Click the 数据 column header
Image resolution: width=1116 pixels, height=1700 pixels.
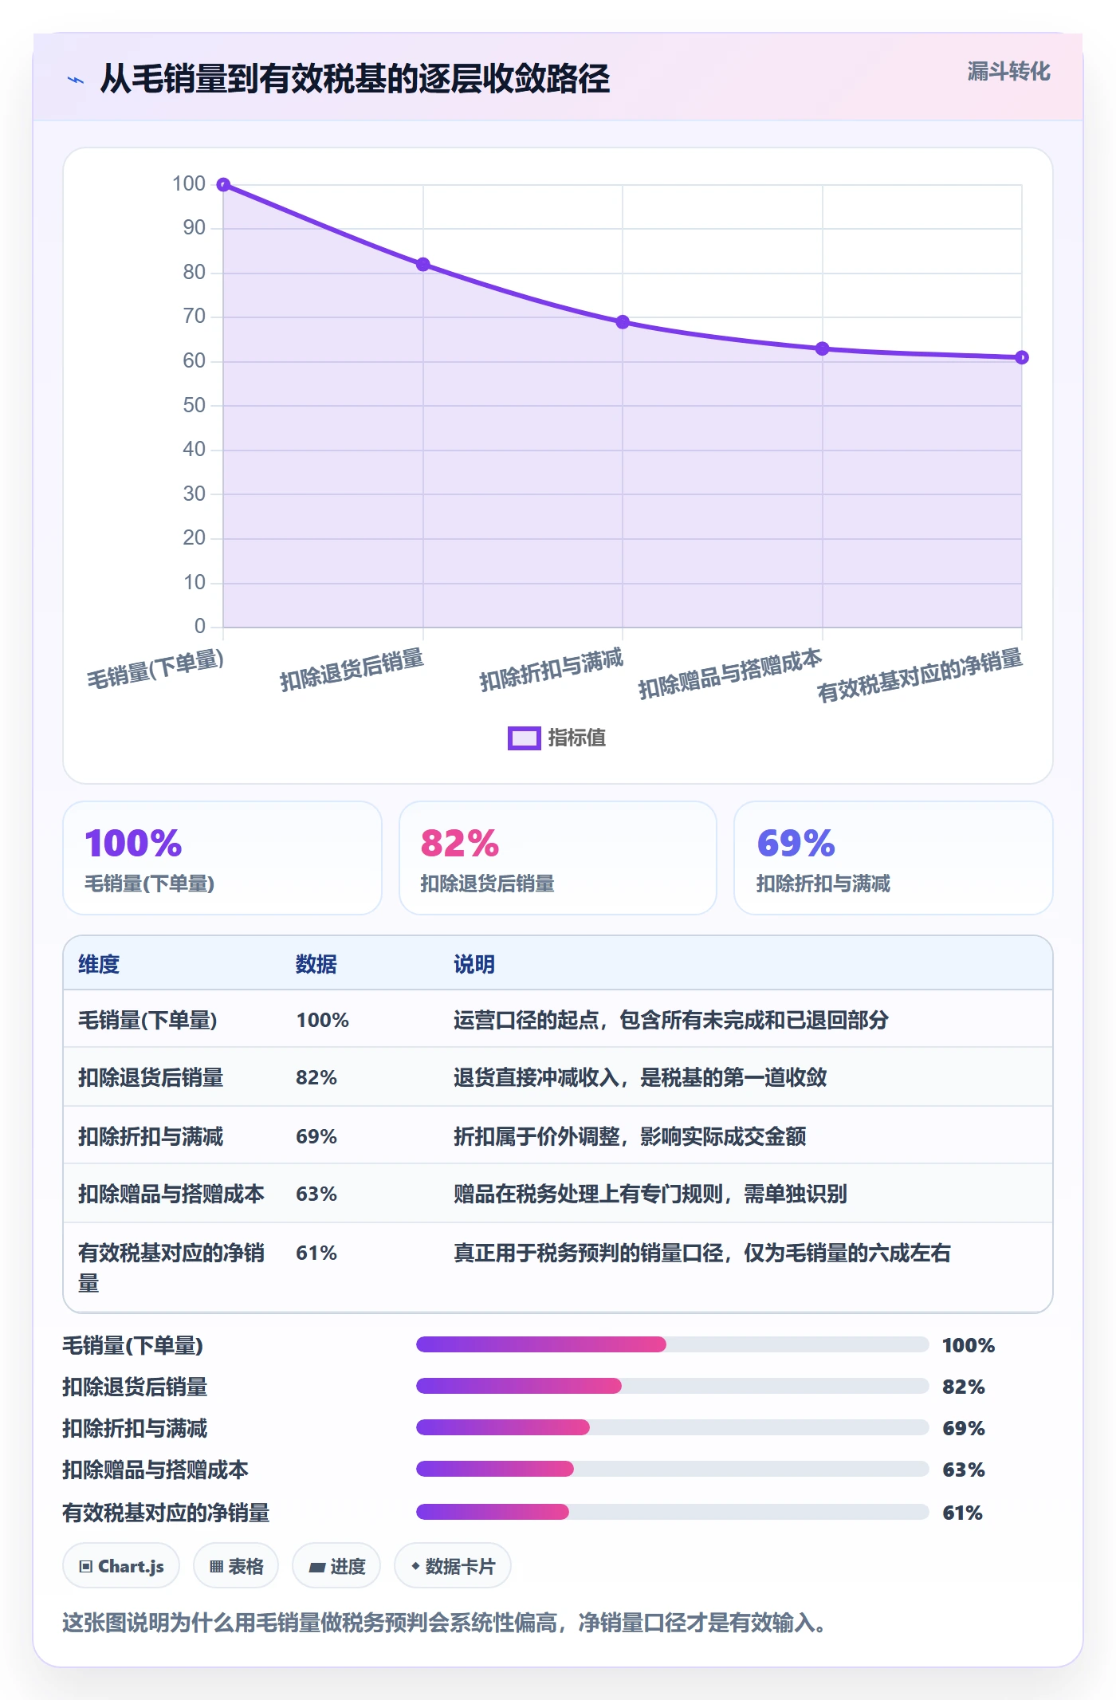coord(316,964)
